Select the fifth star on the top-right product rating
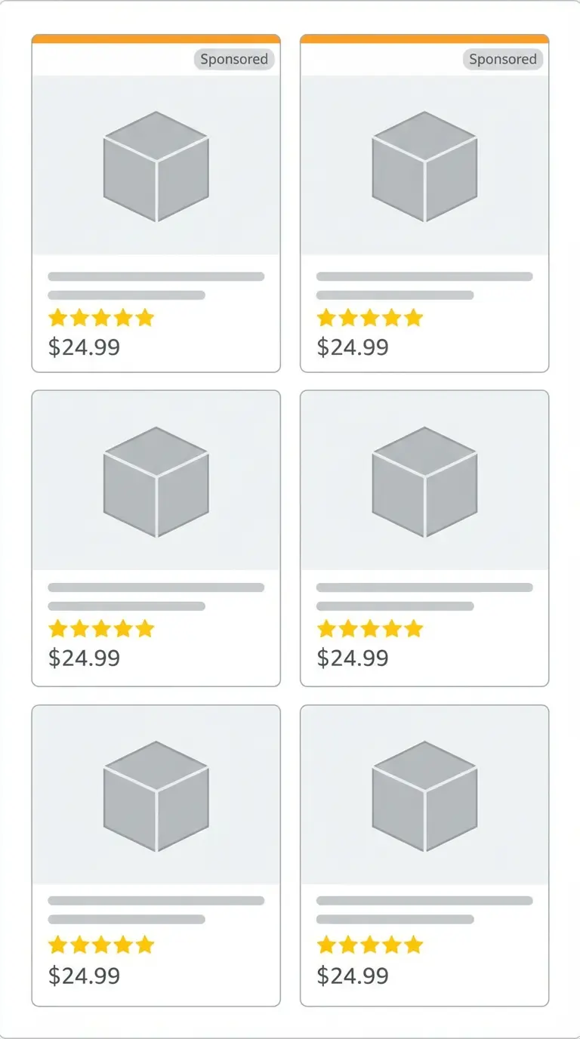Screen dimensions: 580x1039 414,317
